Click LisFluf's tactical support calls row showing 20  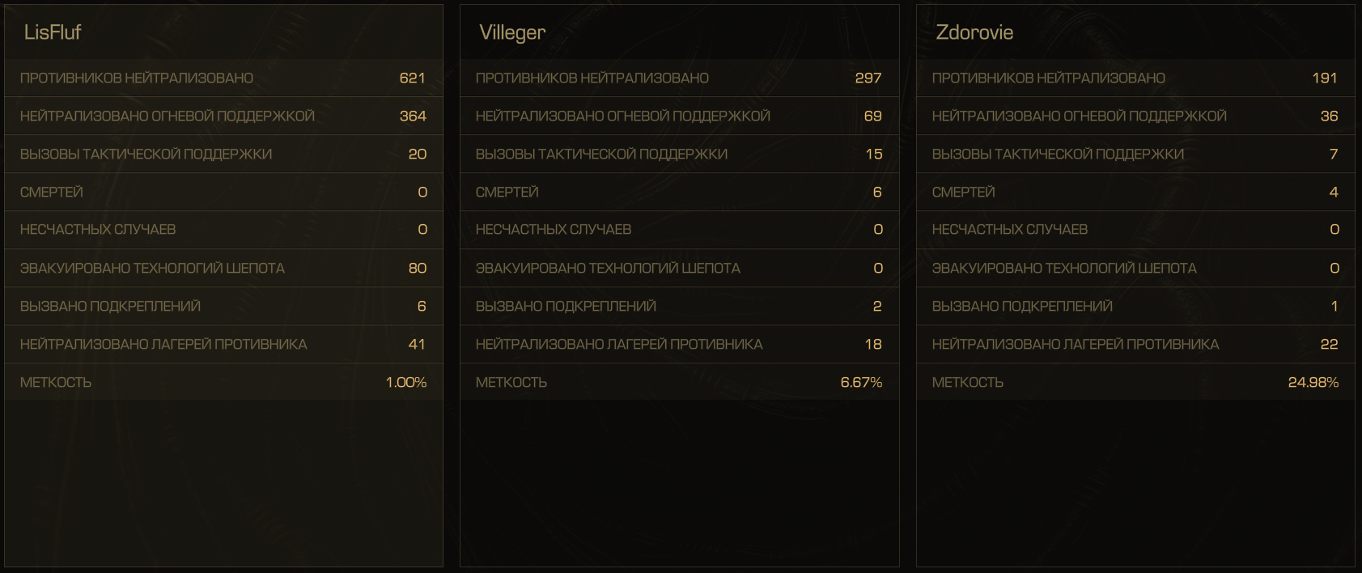click(x=223, y=154)
